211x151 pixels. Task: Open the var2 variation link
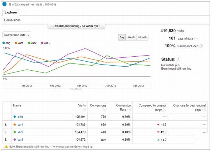coord(20,132)
